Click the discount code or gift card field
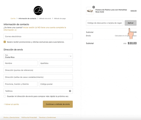The image size is (141, 120). 105,23
